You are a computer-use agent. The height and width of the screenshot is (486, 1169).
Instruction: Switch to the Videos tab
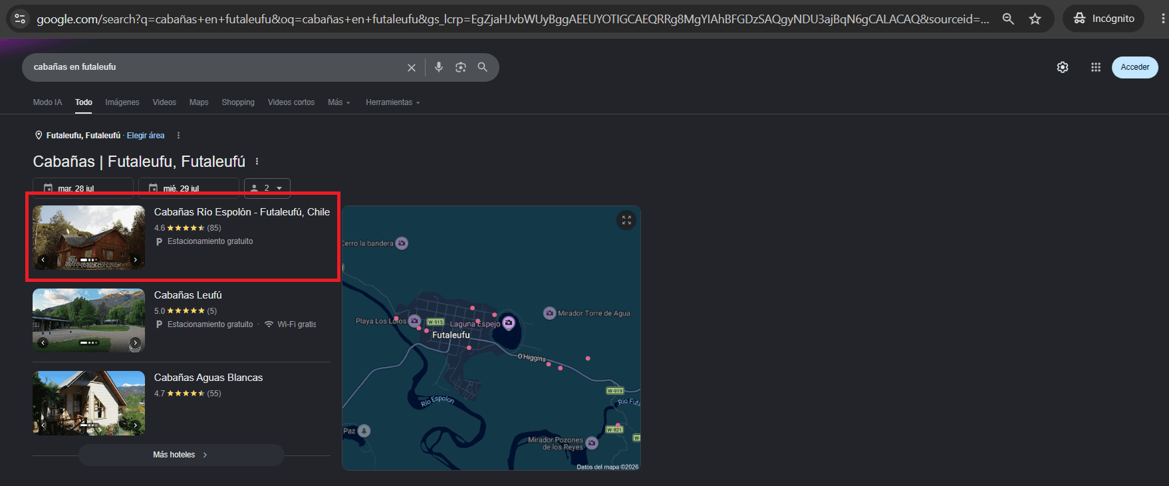tap(164, 102)
